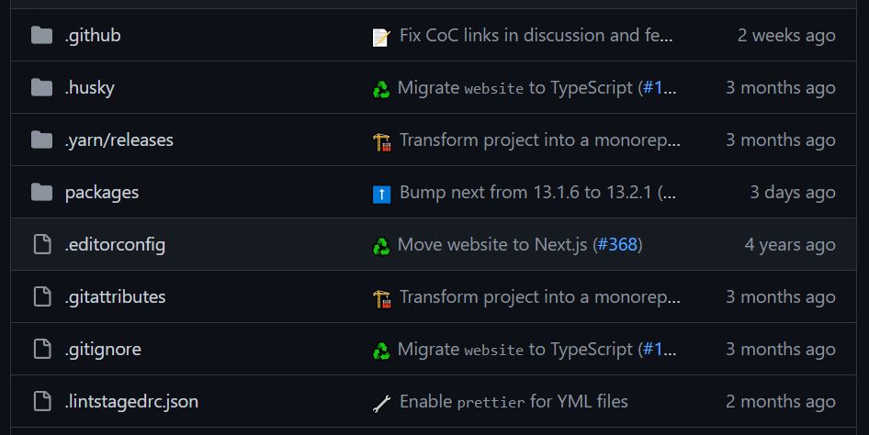
Task: Click the .lintstagedrc.json file icon
Action: coord(41,402)
